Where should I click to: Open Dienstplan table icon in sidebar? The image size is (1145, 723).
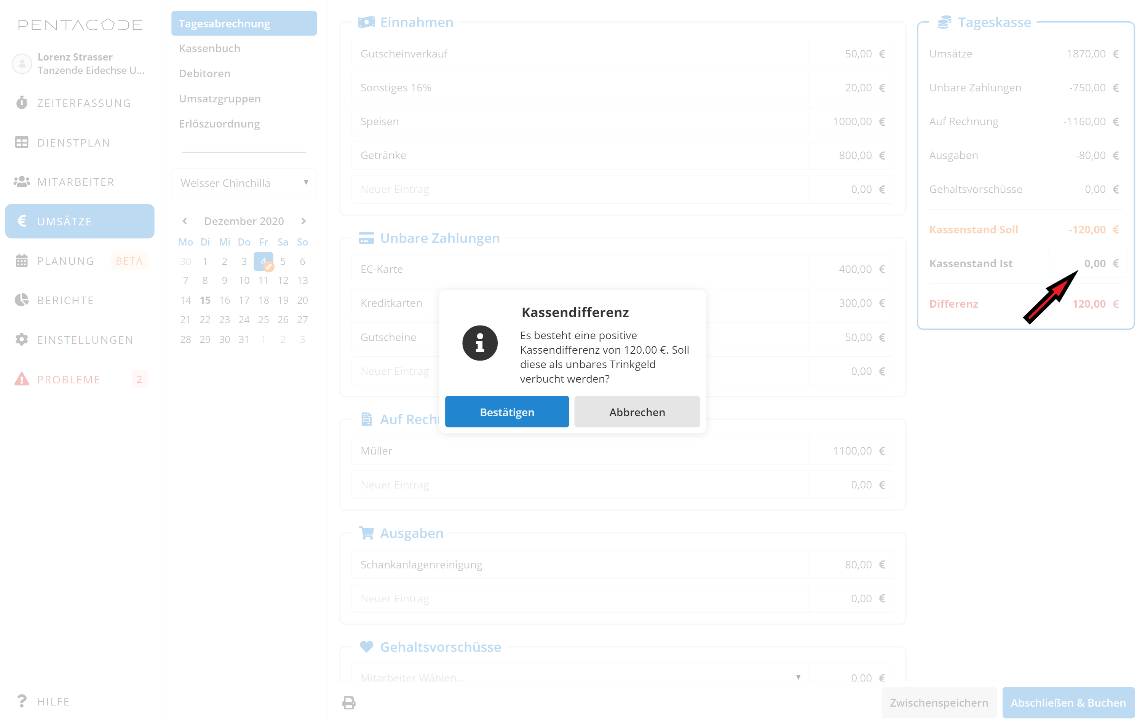click(x=21, y=142)
